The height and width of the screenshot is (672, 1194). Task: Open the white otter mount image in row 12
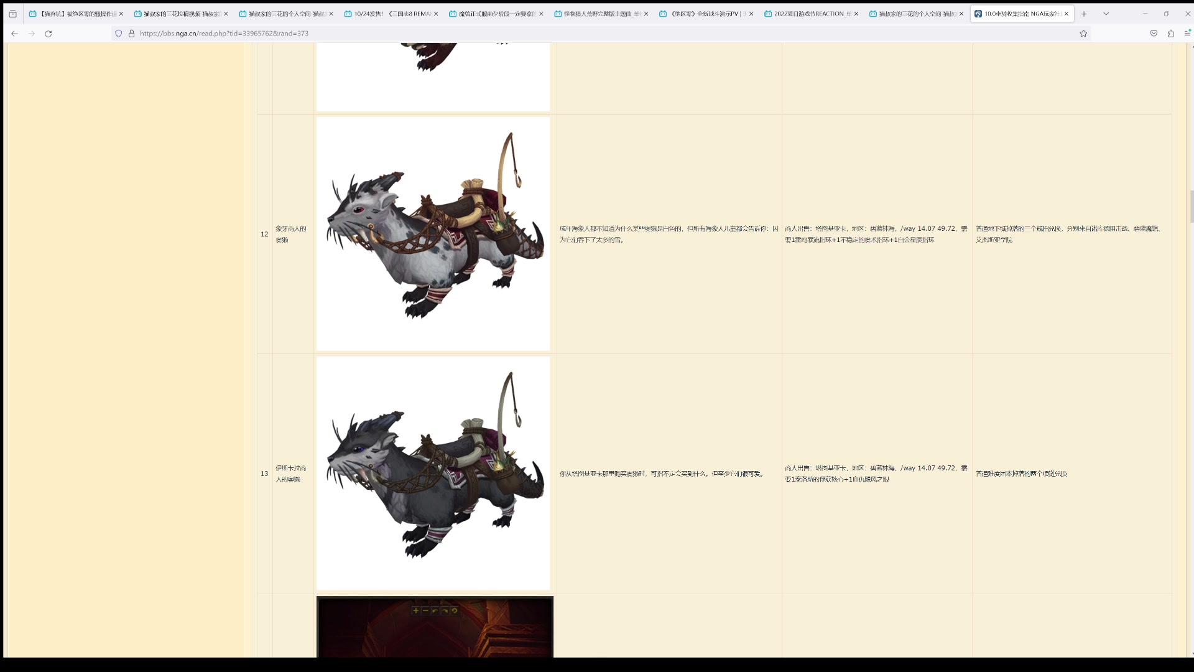click(x=433, y=234)
